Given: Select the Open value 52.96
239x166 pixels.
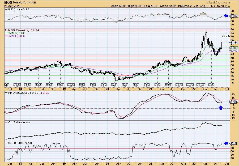Looking at the screenshot, I should pyautogui.click(x=122, y=6).
